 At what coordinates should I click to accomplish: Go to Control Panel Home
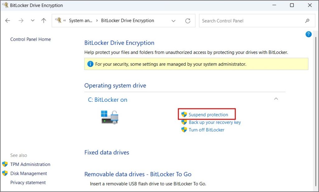point(31,39)
